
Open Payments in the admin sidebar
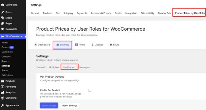coord(11,87)
